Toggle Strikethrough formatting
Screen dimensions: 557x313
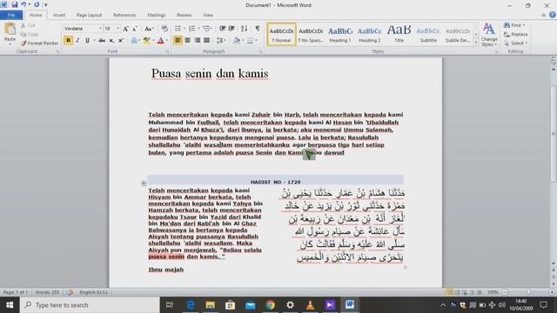point(102,41)
